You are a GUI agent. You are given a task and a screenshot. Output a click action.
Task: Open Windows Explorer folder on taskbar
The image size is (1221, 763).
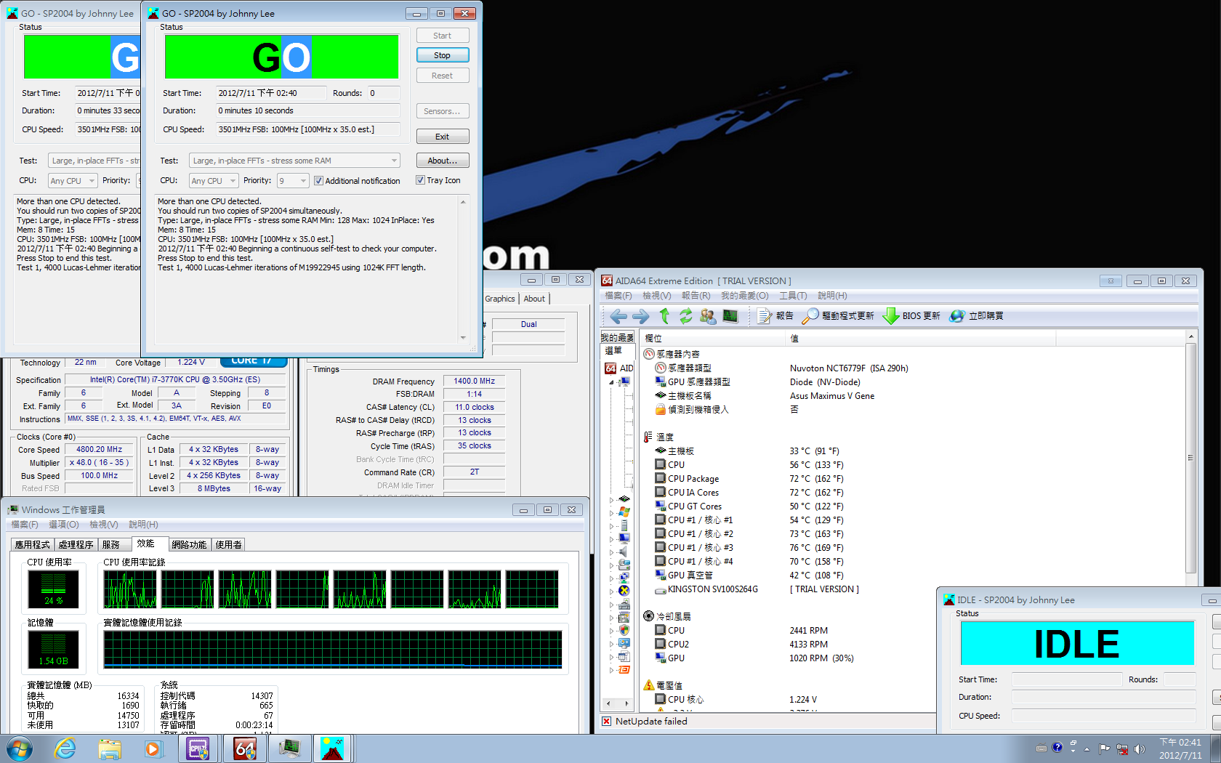point(110,748)
